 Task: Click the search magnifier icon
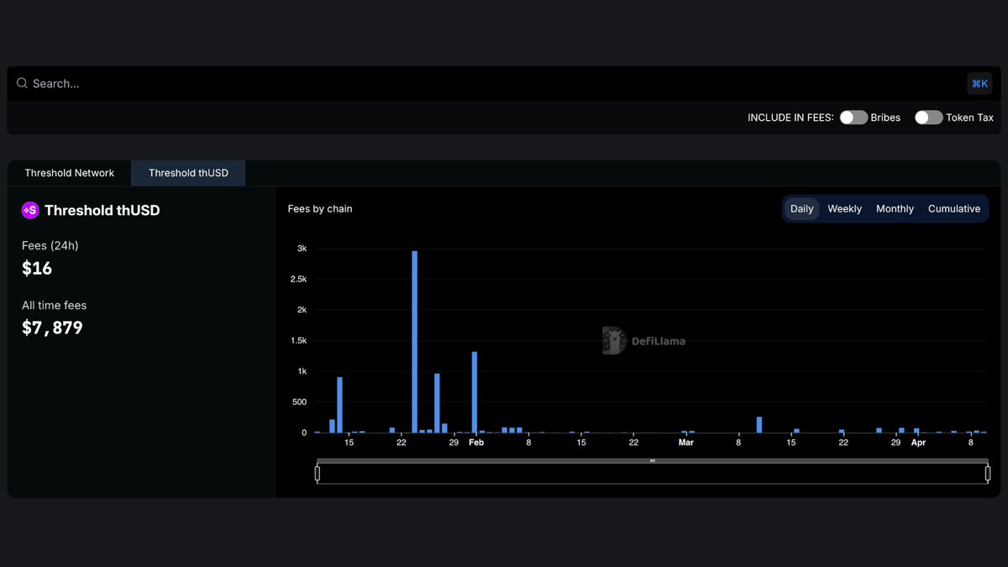click(22, 83)
